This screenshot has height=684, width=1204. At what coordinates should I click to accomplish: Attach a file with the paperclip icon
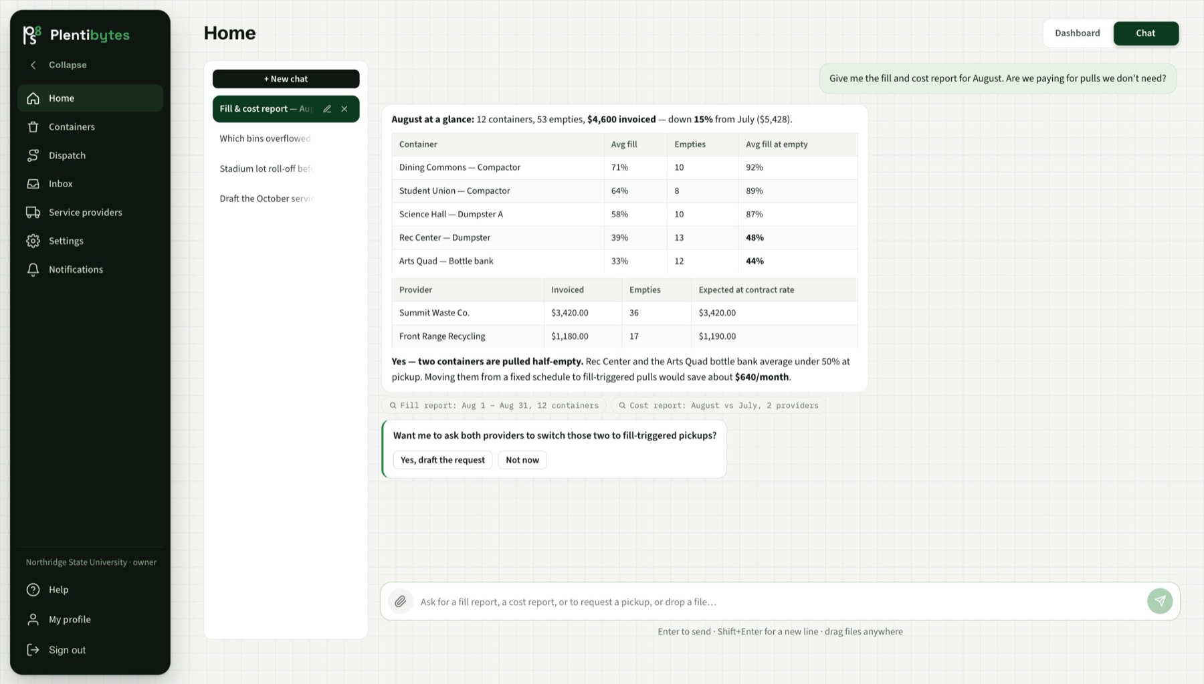(x=400, y=602)
